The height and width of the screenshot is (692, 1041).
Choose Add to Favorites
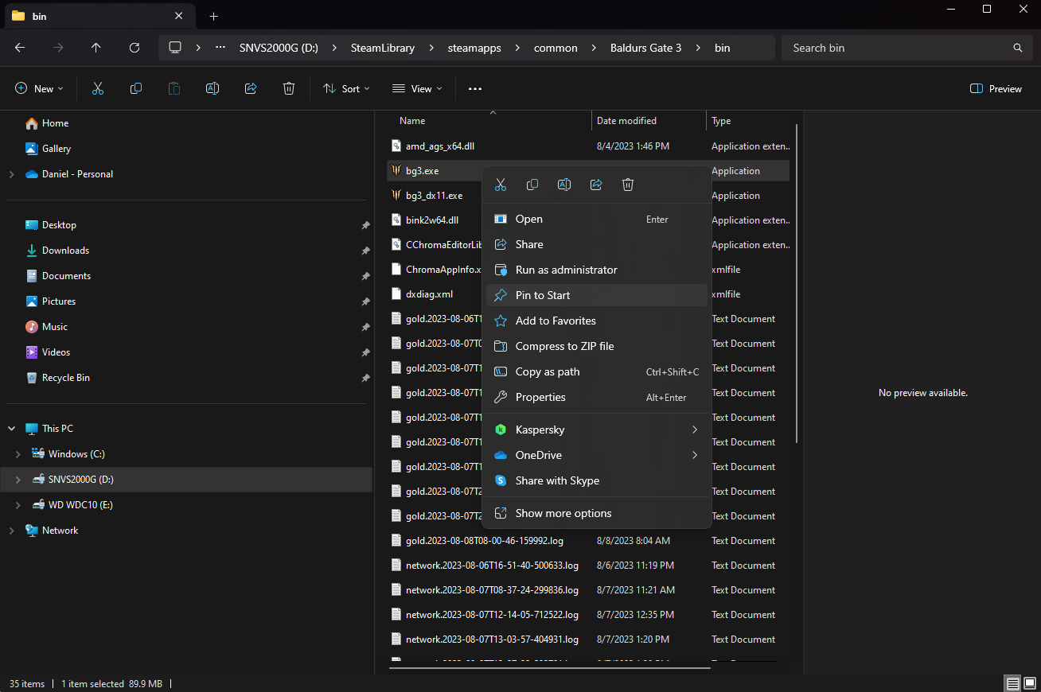[x=596, y=321]
